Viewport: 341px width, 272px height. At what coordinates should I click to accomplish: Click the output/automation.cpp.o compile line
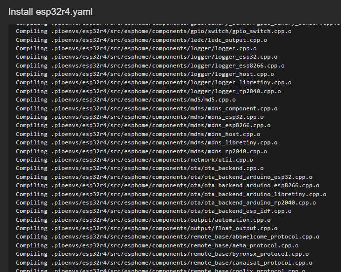(x=143, y=220)
